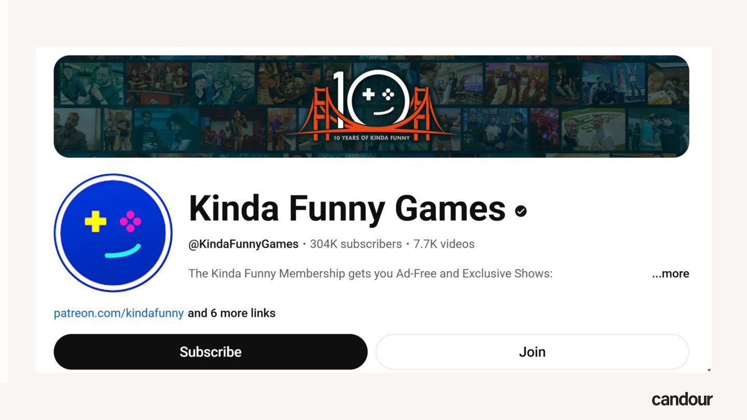Click the Kinda Funny Games channel avatar
The height and width of the screenshot is (420, 747).
coord(113,233)
